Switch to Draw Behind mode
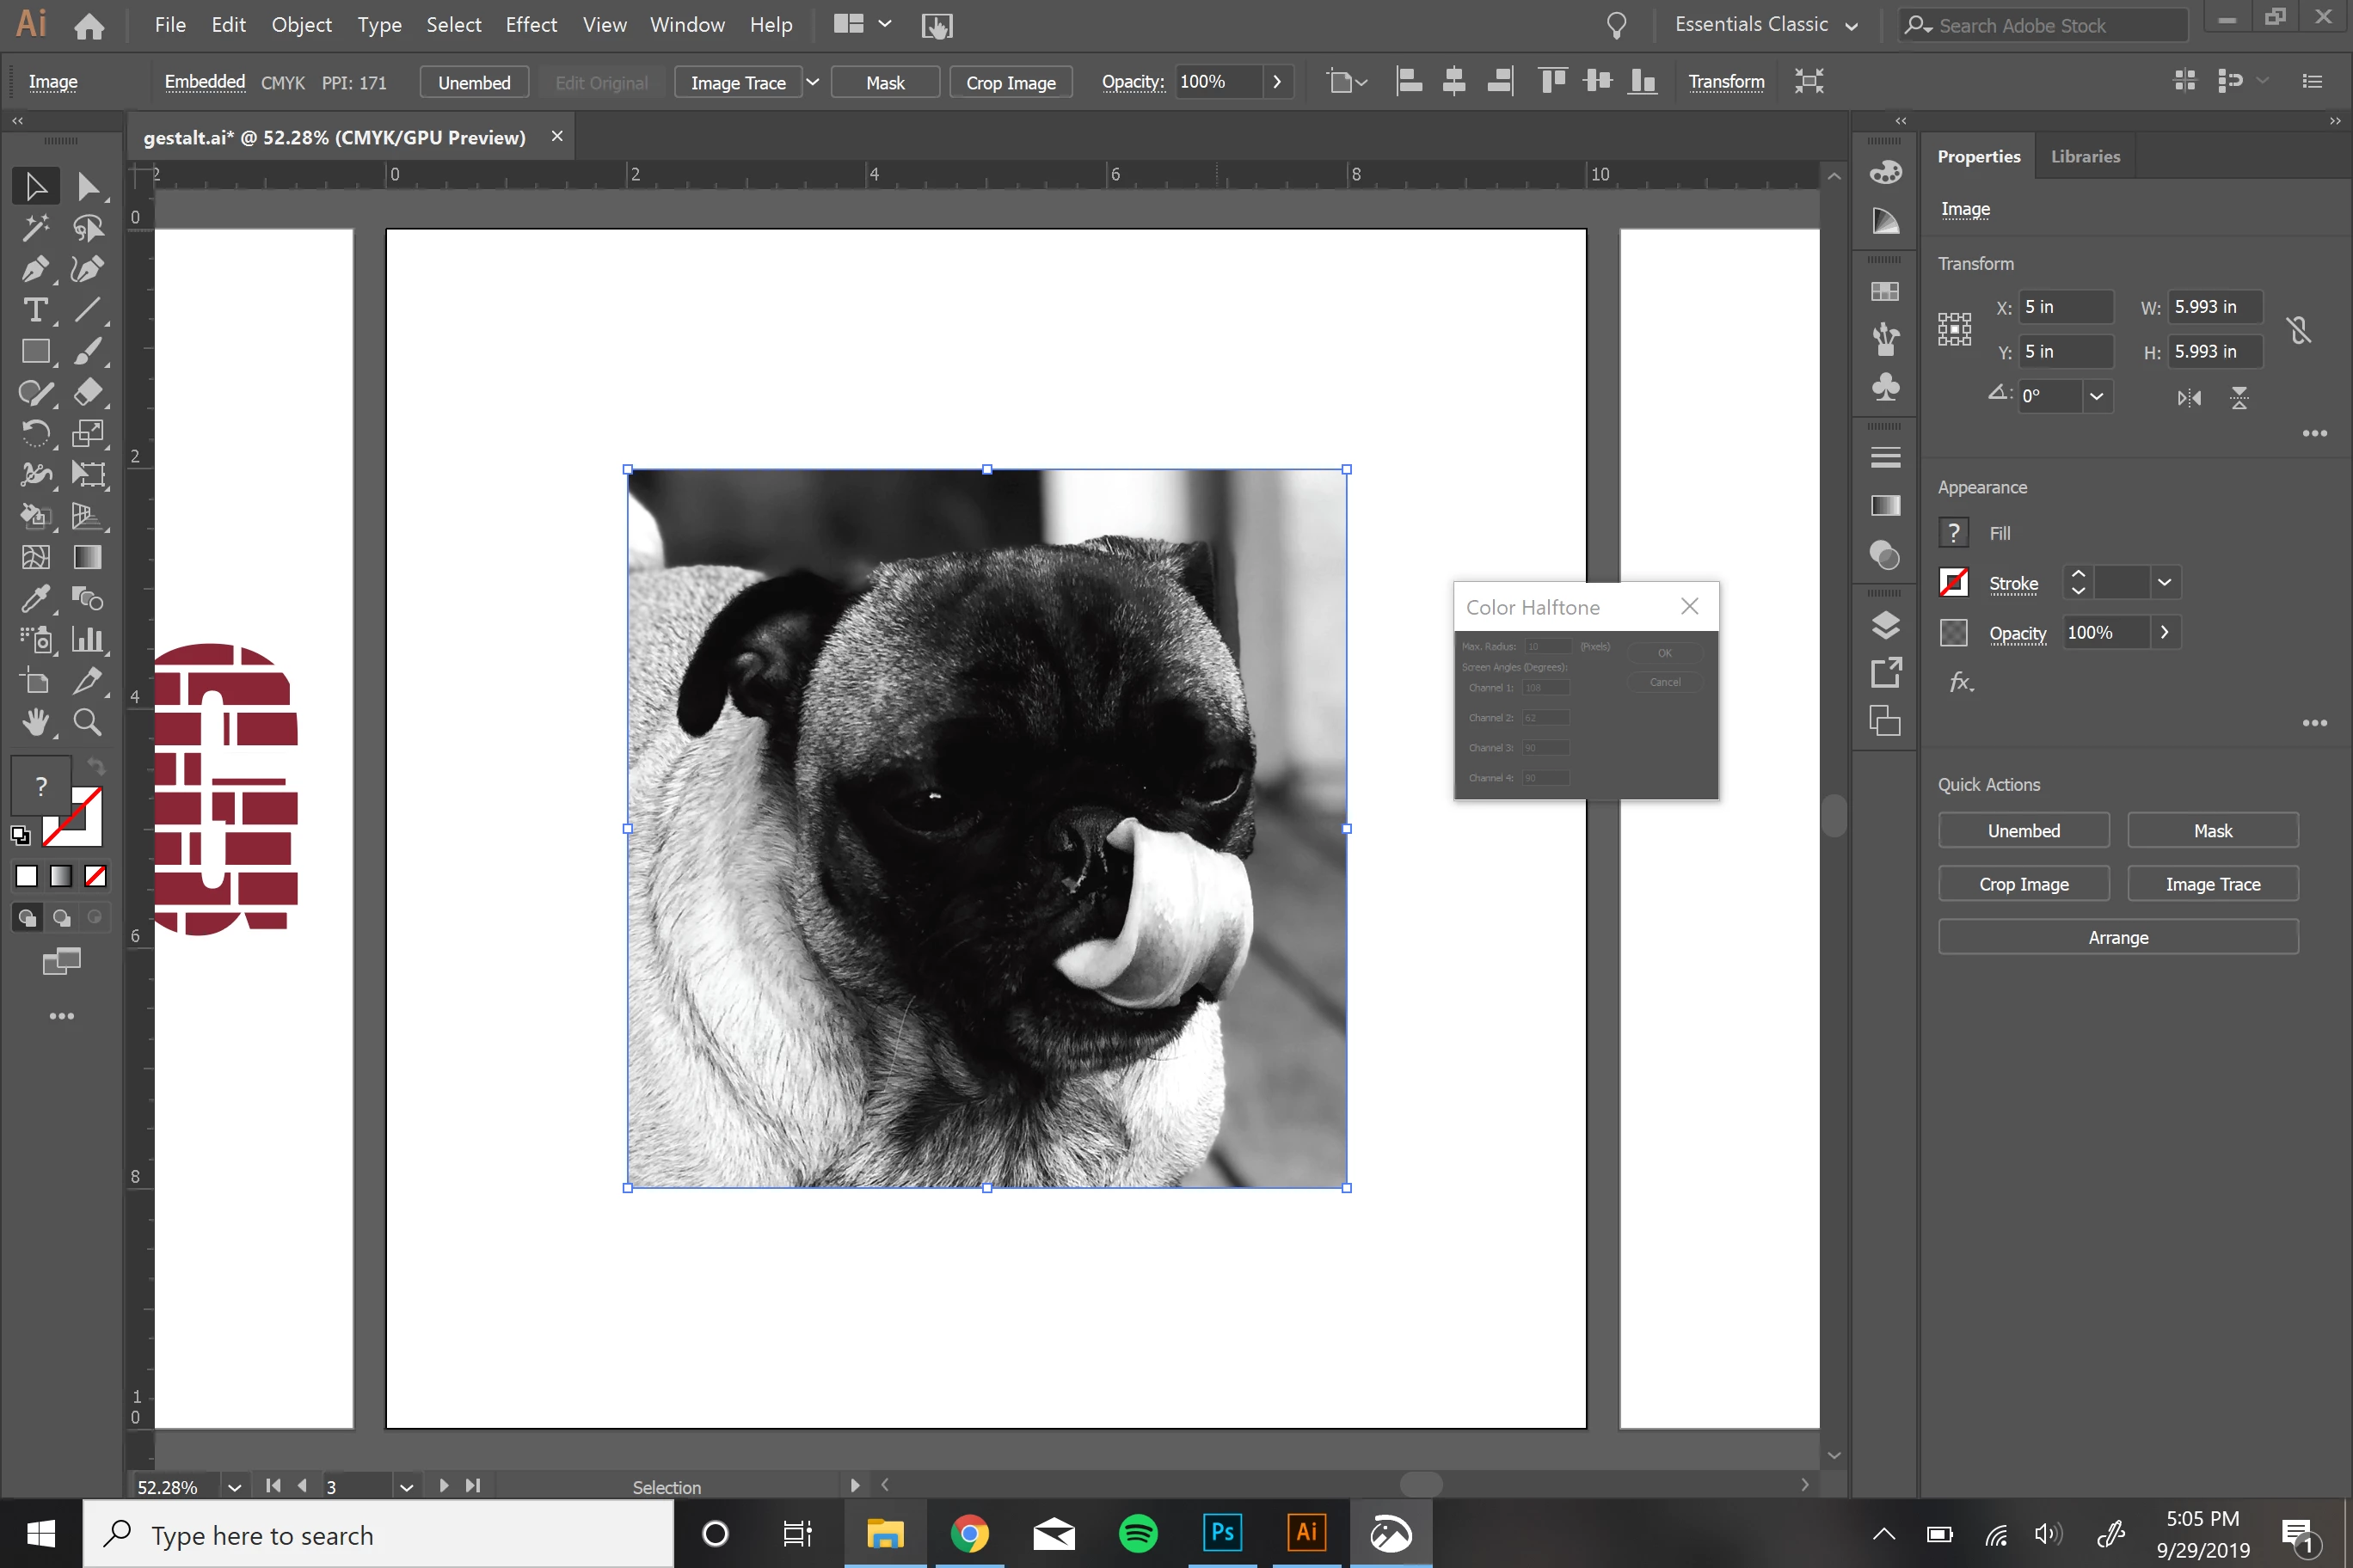 coord(62,917)
